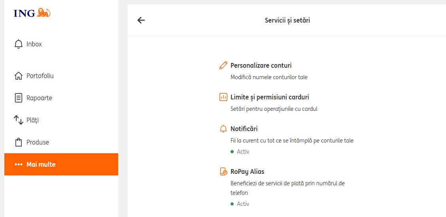Viewport: 446px width, 217px height.
Task: Click the Produse shopping bag icon
Action: [x=19, y=142]
